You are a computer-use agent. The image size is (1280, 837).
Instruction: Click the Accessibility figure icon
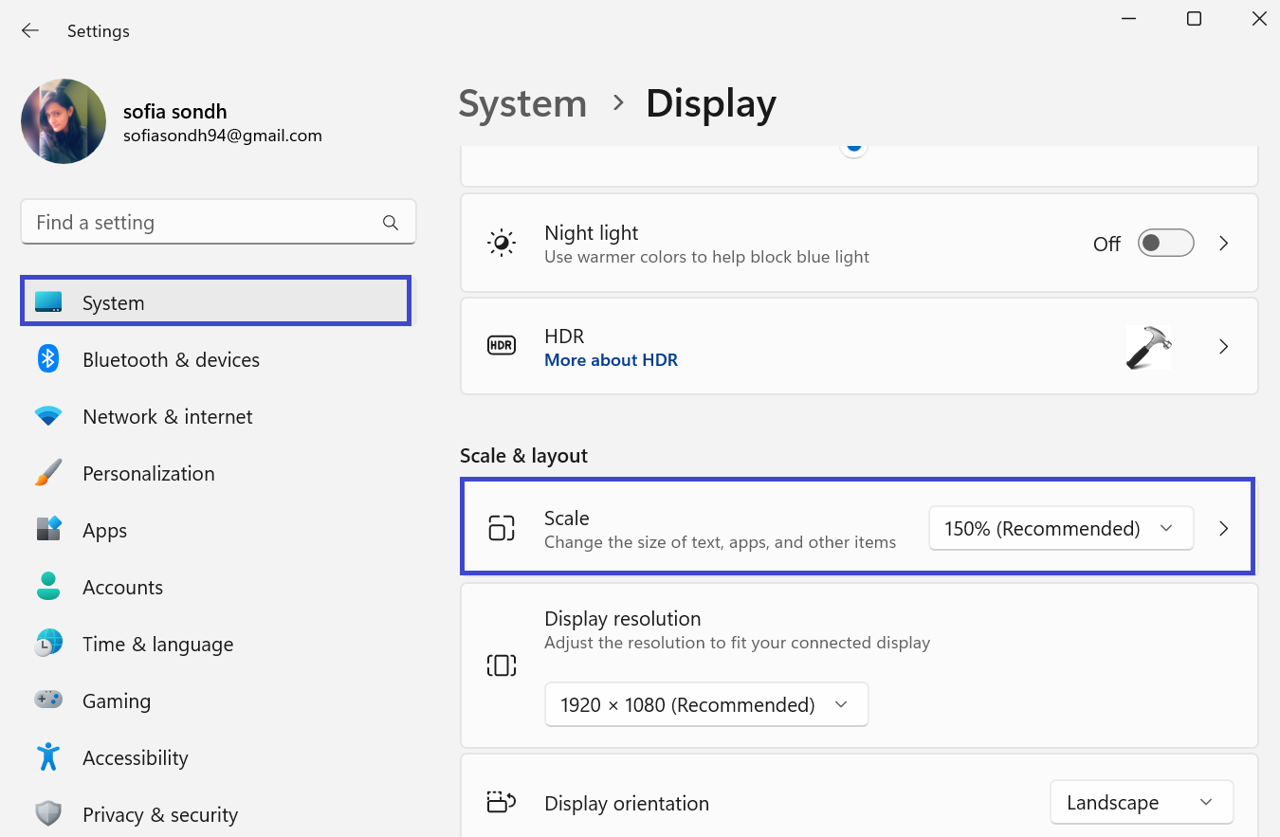pos(48,757)
